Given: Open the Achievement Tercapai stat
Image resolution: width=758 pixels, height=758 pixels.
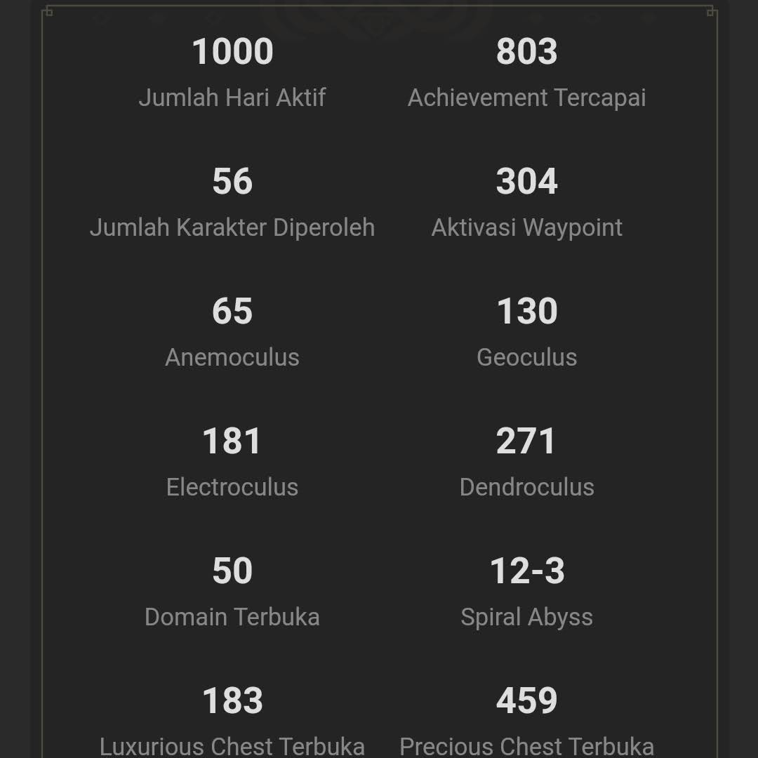Looking at the screenshot, I should 526,98.
